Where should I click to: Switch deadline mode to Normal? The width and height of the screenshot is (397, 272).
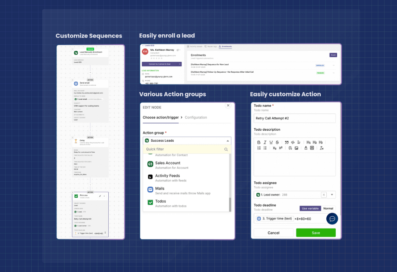(x=328, y=209)
